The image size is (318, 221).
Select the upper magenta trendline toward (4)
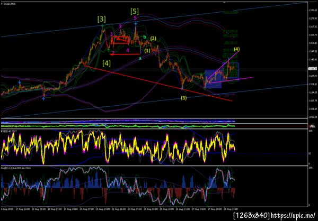(223, 65)
